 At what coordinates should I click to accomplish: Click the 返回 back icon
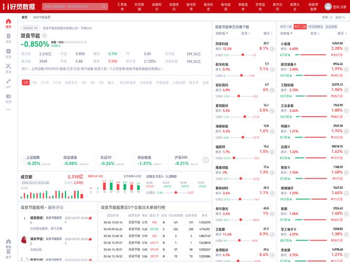[344, 17]
